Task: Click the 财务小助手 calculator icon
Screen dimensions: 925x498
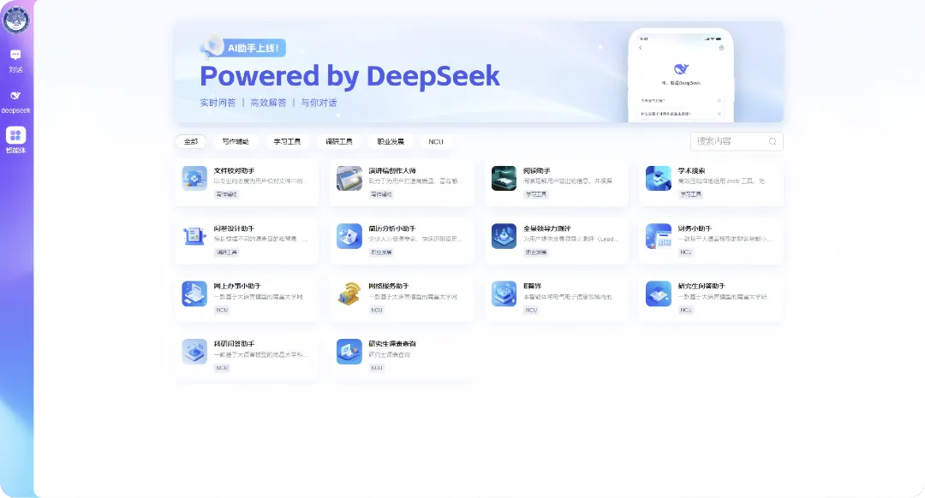Action: coord(659,236)
